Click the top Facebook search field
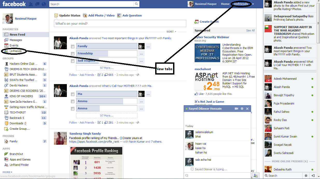This screenshot has height=179, width=320. point(92,4)
